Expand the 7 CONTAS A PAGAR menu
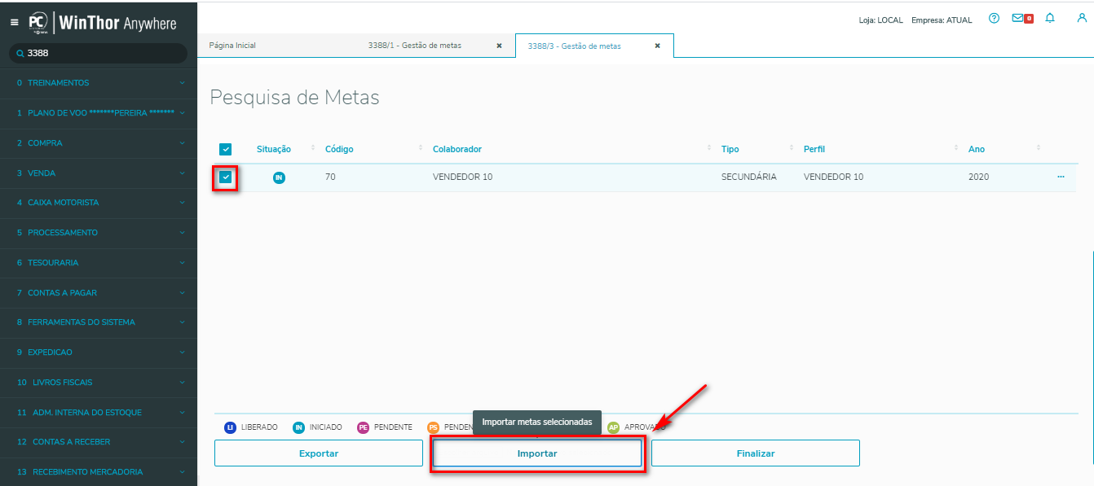1094x486 pixels. coord(99,292)
